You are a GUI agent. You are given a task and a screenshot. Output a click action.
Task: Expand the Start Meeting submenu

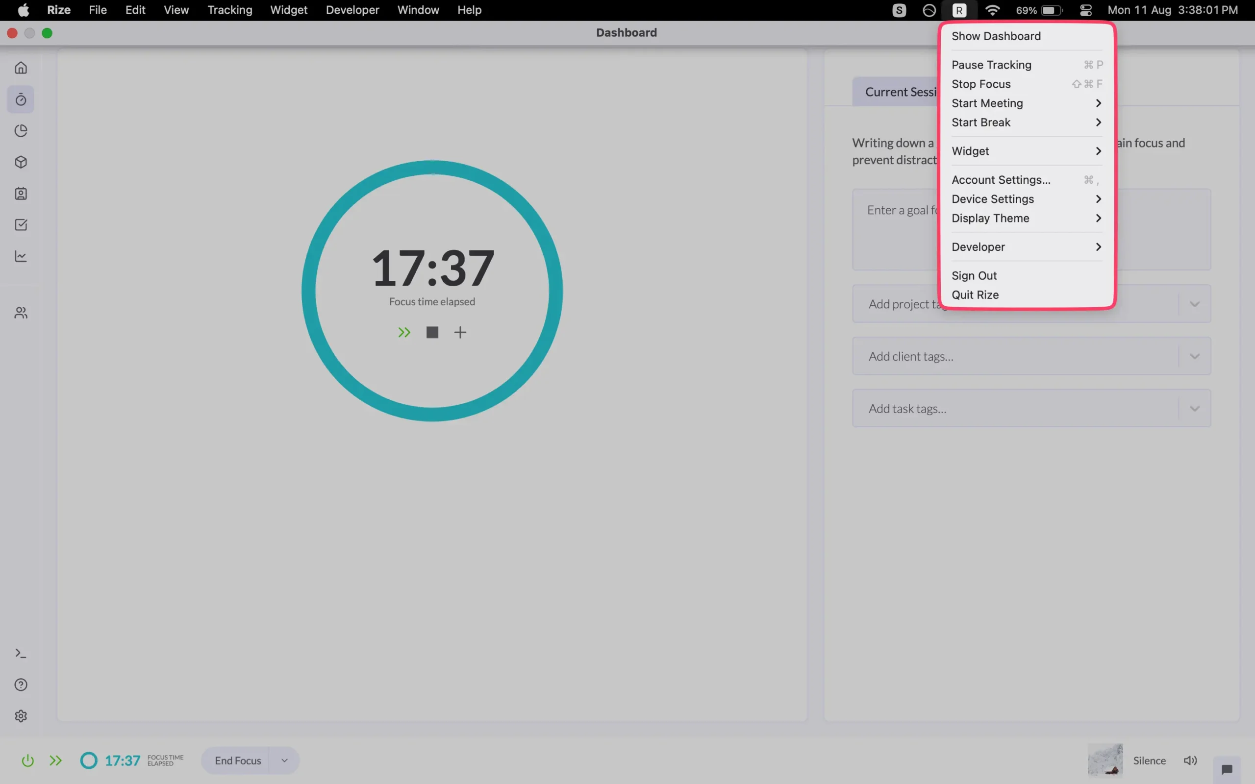(1027, 103)
